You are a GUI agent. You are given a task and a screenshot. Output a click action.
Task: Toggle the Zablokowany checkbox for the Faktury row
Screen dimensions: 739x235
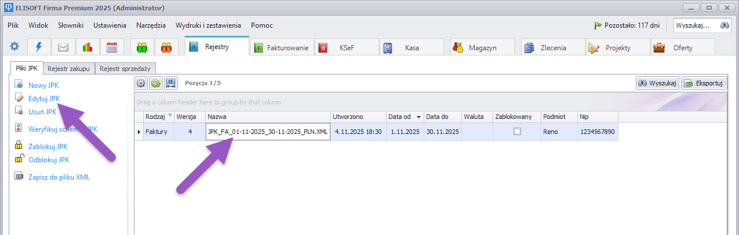(x=517, y=132)
